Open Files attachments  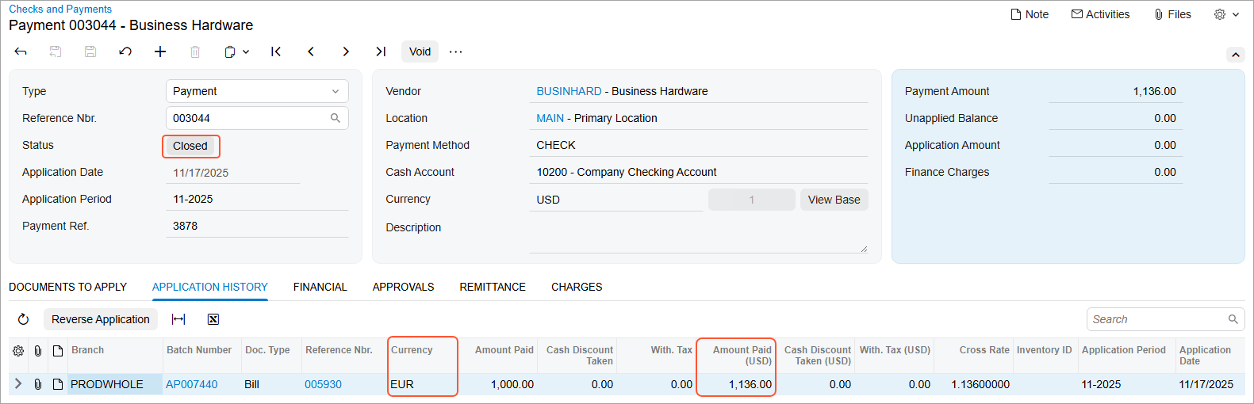click(x=1172, y=14)
